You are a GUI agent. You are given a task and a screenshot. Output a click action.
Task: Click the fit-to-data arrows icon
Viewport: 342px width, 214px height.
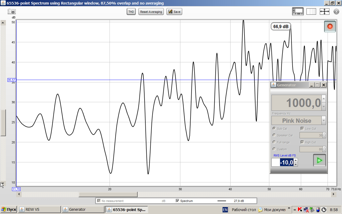click(x=324, y=12)
